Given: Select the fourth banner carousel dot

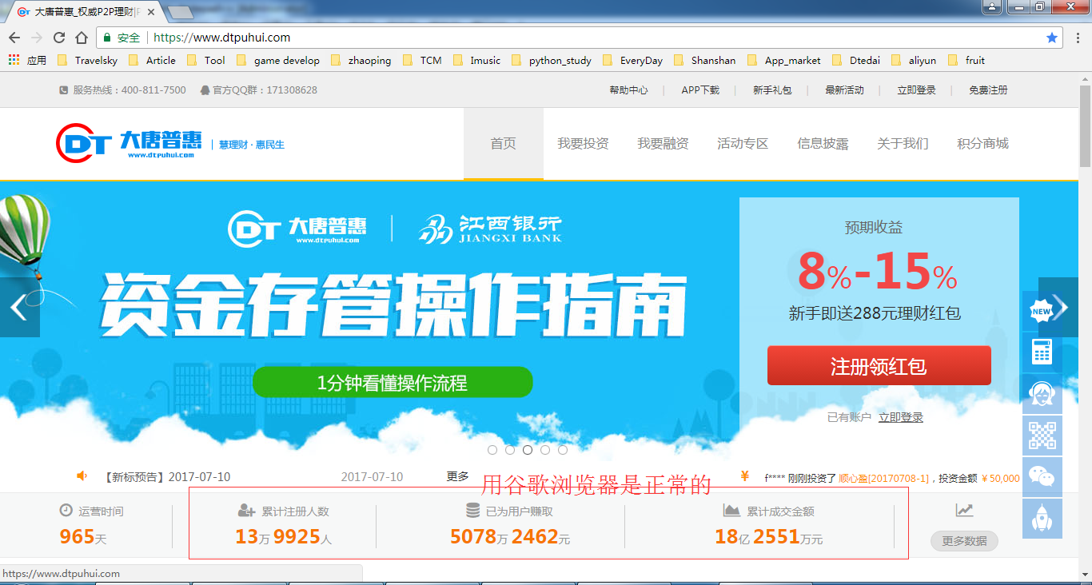Looking at the screenshot, I should coord(545,450).
